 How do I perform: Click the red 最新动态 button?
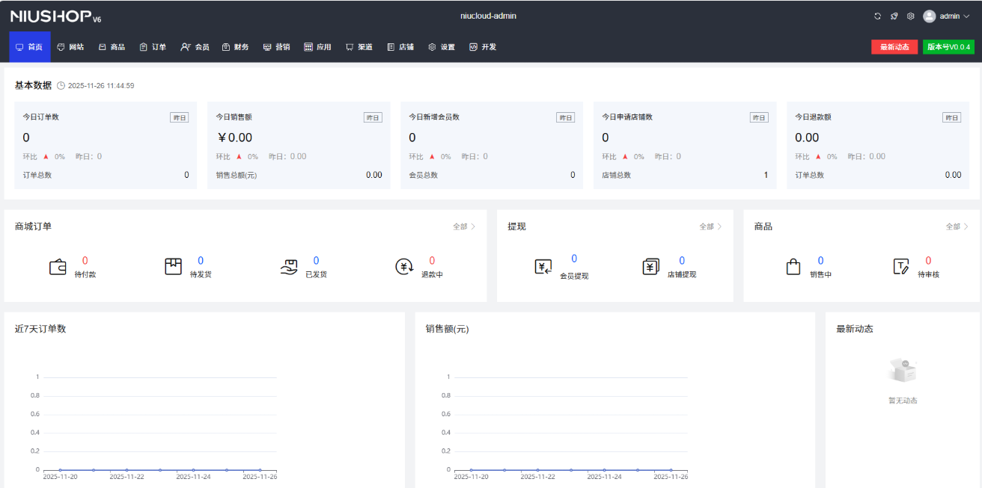coord(894,47)
